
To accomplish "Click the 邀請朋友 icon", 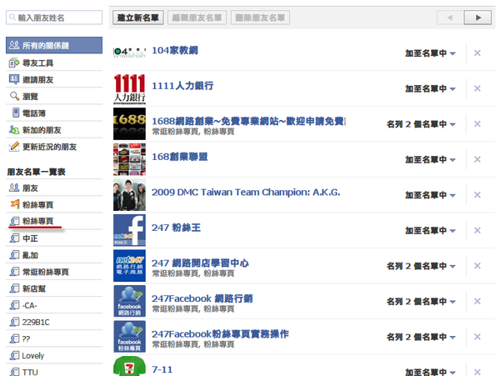I will (14, 79).
